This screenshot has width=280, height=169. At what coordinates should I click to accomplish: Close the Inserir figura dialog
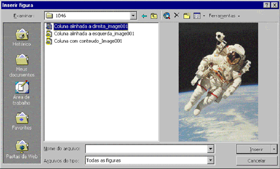[275, 5]
